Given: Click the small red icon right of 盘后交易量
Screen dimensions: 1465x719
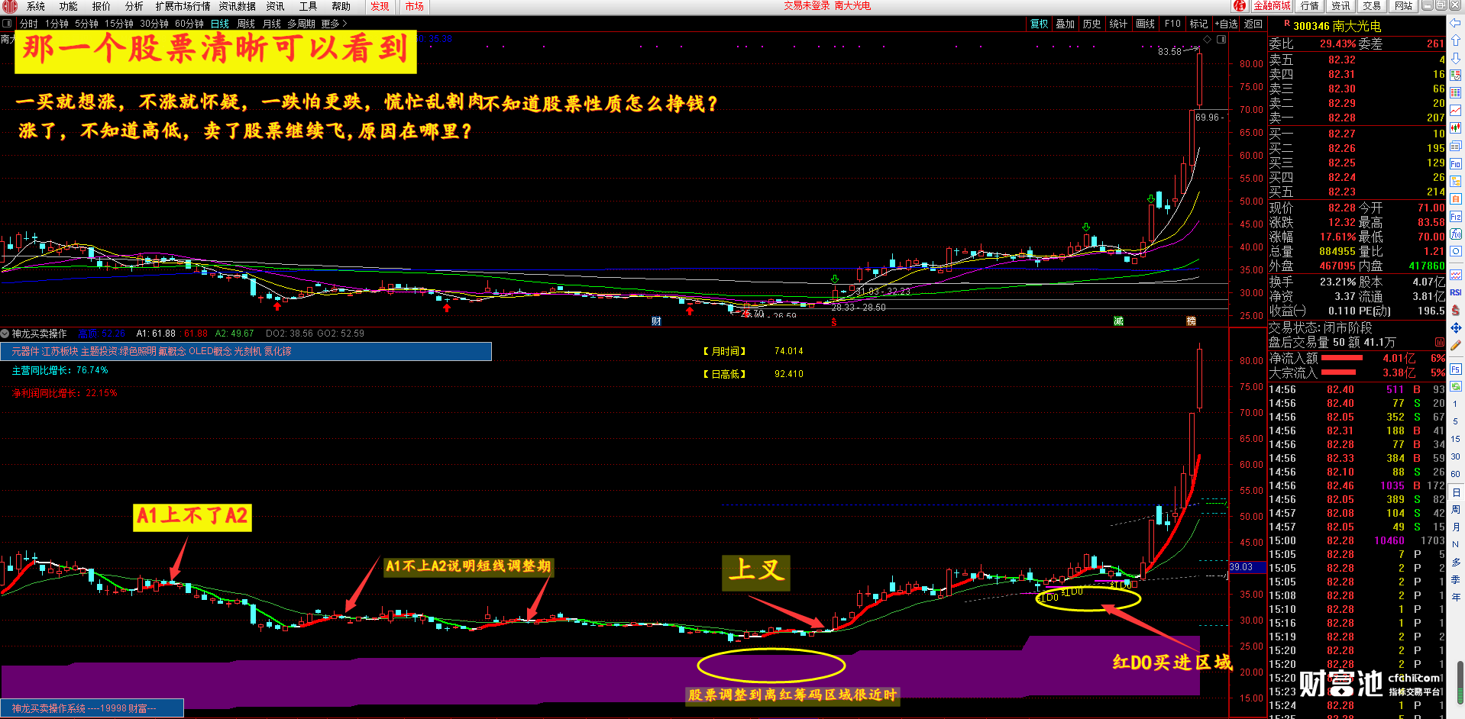Looking at the screenshot, I should click(x=1439, y=343).
